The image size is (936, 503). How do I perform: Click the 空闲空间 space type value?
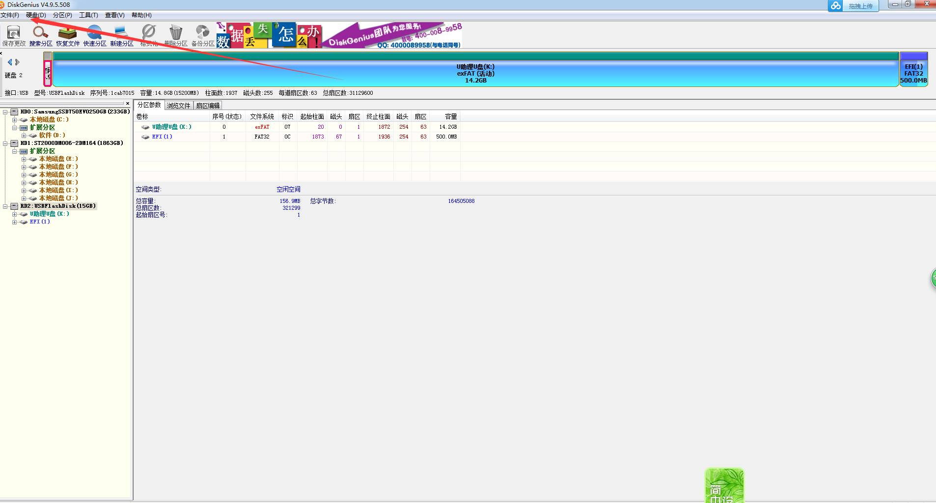(x=288, y=189)
